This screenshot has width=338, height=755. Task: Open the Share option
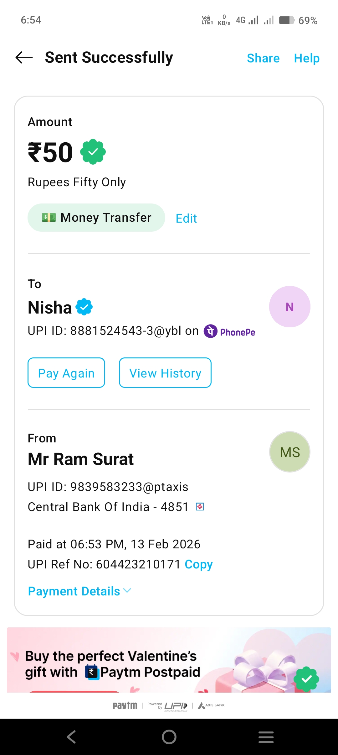point(263,58)
